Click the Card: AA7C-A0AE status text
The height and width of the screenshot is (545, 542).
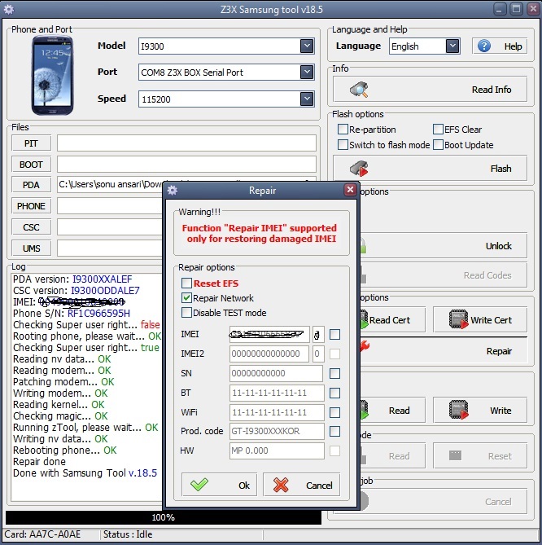[42, 534]
